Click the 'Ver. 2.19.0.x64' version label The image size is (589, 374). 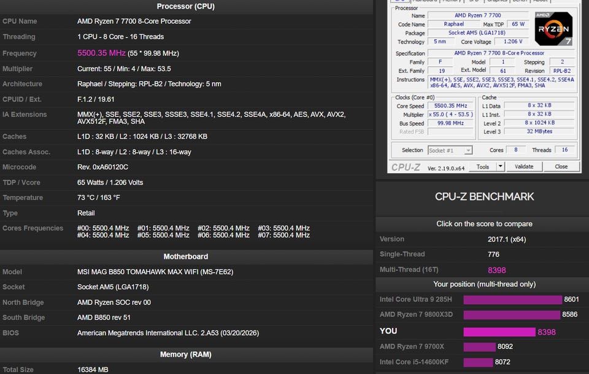coord(446,168)
